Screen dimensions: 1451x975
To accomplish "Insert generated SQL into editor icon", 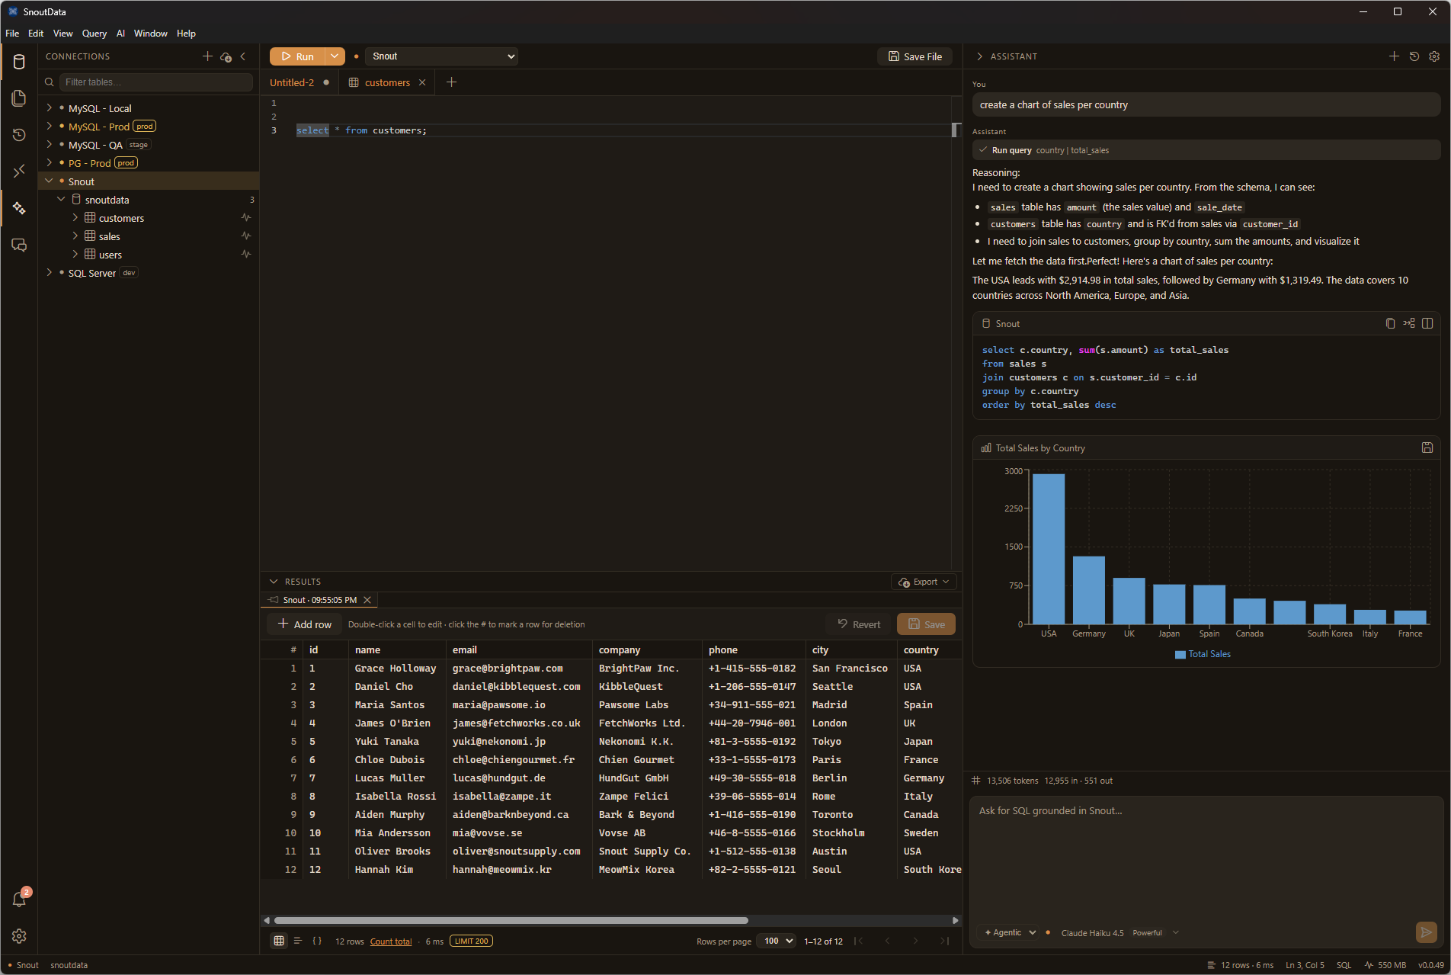I will 1408,323.
